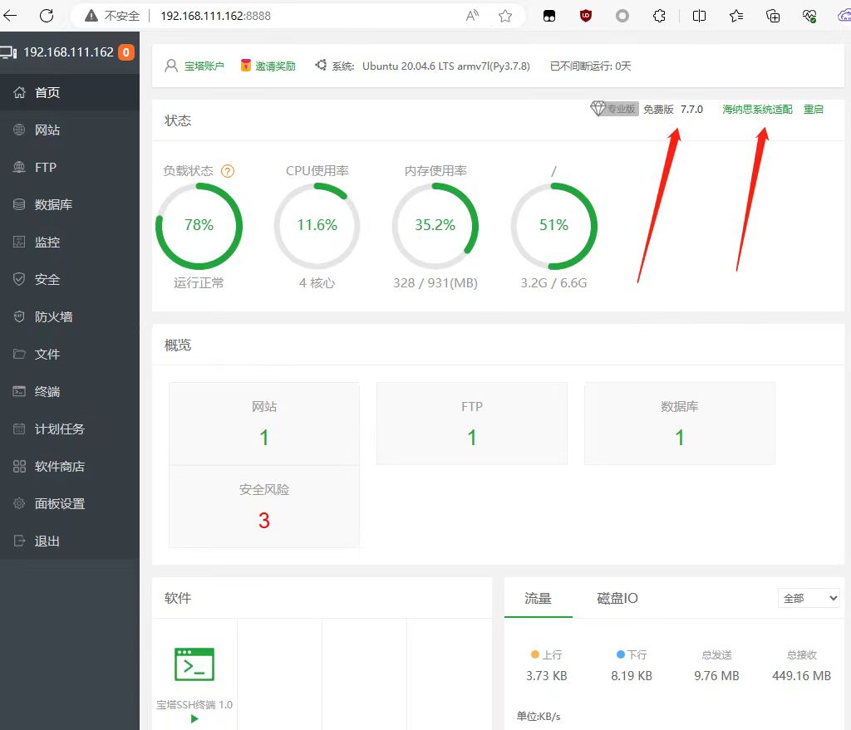Screen dimensions: 851x730
Task: Expand the 全部 network interface dropdown
Action: pos(809,598)
